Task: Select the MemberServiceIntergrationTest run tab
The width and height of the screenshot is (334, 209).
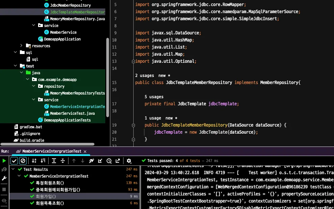Action: [x=51, y=152]
